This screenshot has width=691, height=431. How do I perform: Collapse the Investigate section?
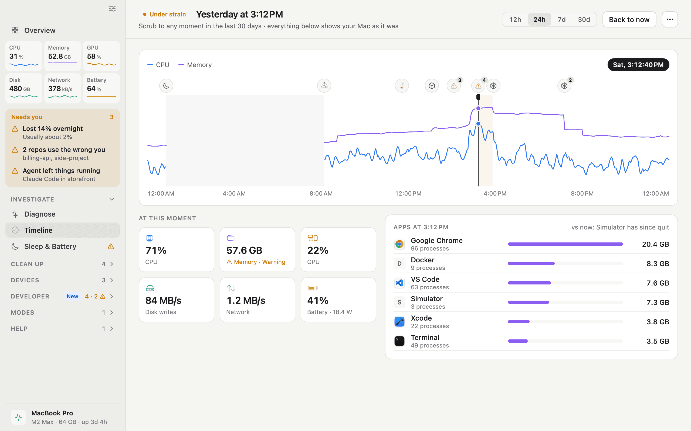click(x=63, y=199)
